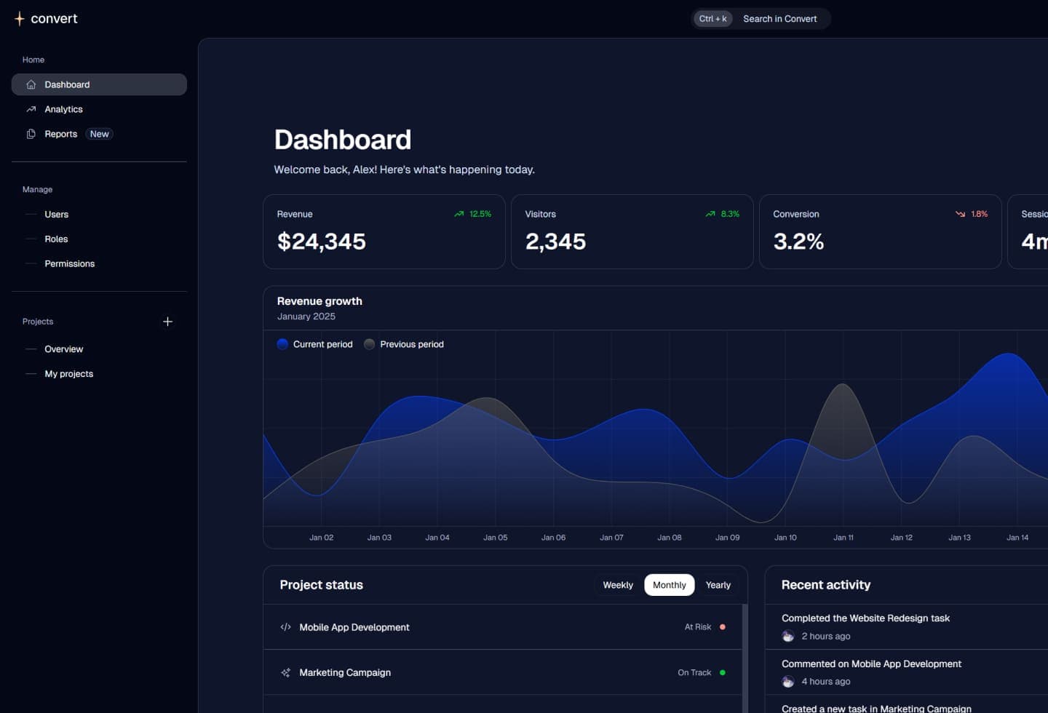Click the Convert star logo icon
The width and height of the screenshot is (1048, 713).
20,19
